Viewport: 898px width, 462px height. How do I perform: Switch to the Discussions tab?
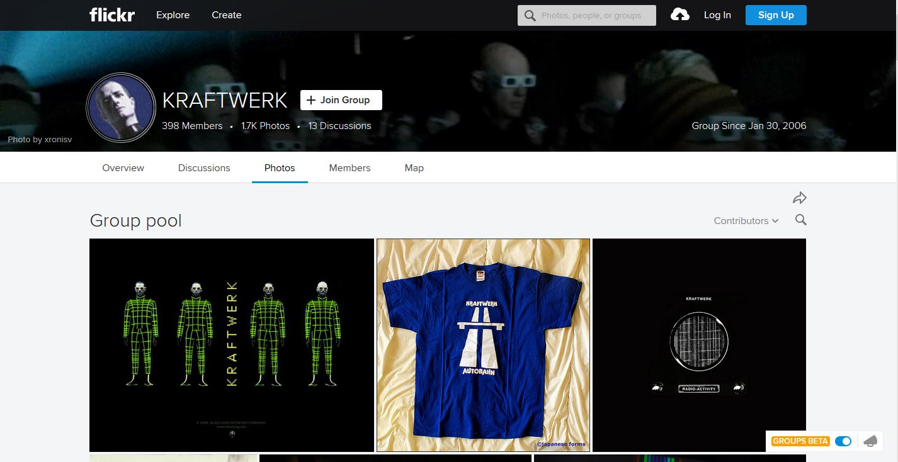(x=204, y=168)
